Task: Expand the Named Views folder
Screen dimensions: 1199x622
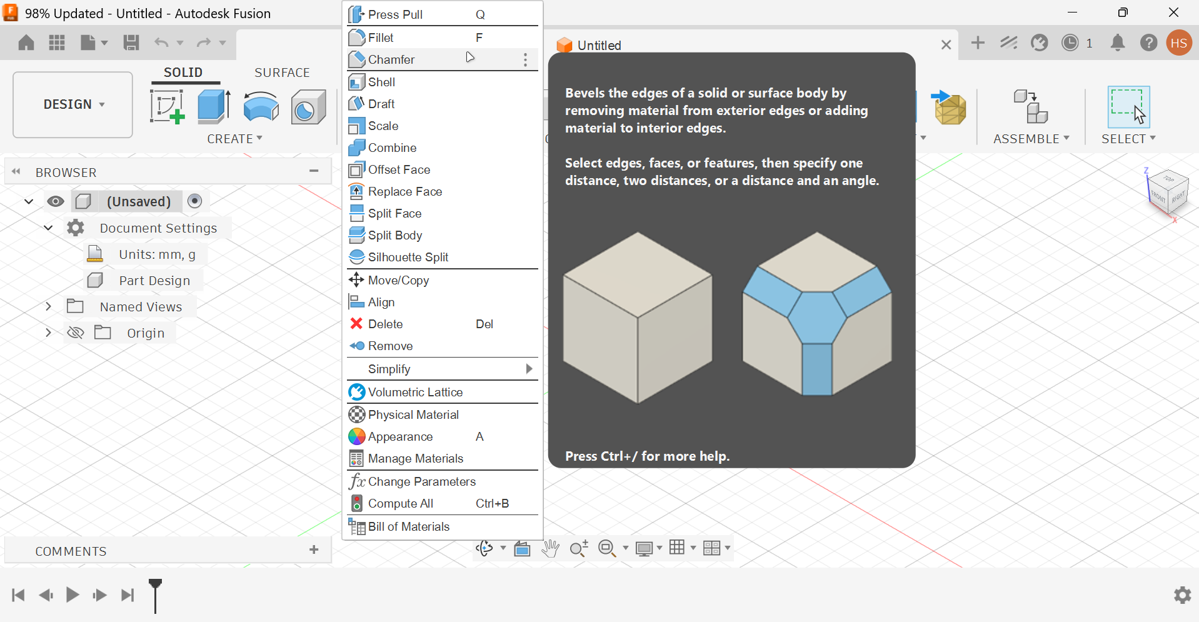Action: tap(48, 306)
